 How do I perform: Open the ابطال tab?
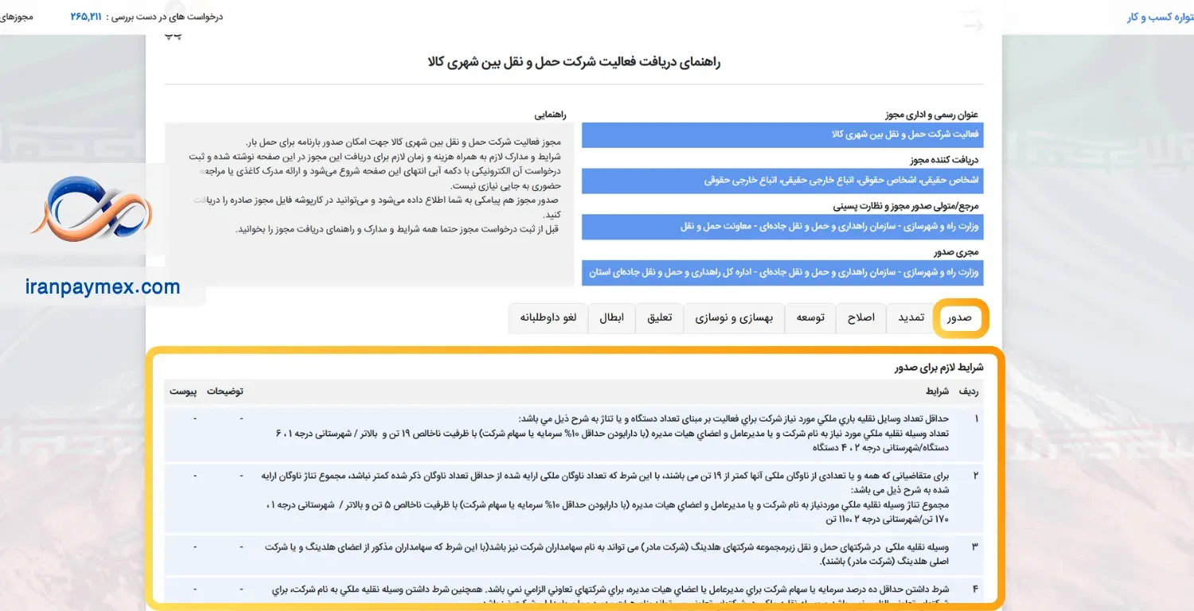(611, 317)
